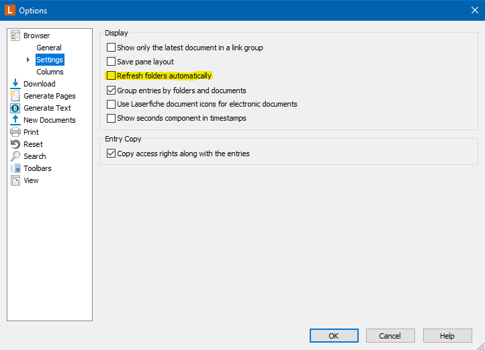The image size is (485, 350).
Task: Open the Help button
Action: pyautogui.click(x=447, y=335)
